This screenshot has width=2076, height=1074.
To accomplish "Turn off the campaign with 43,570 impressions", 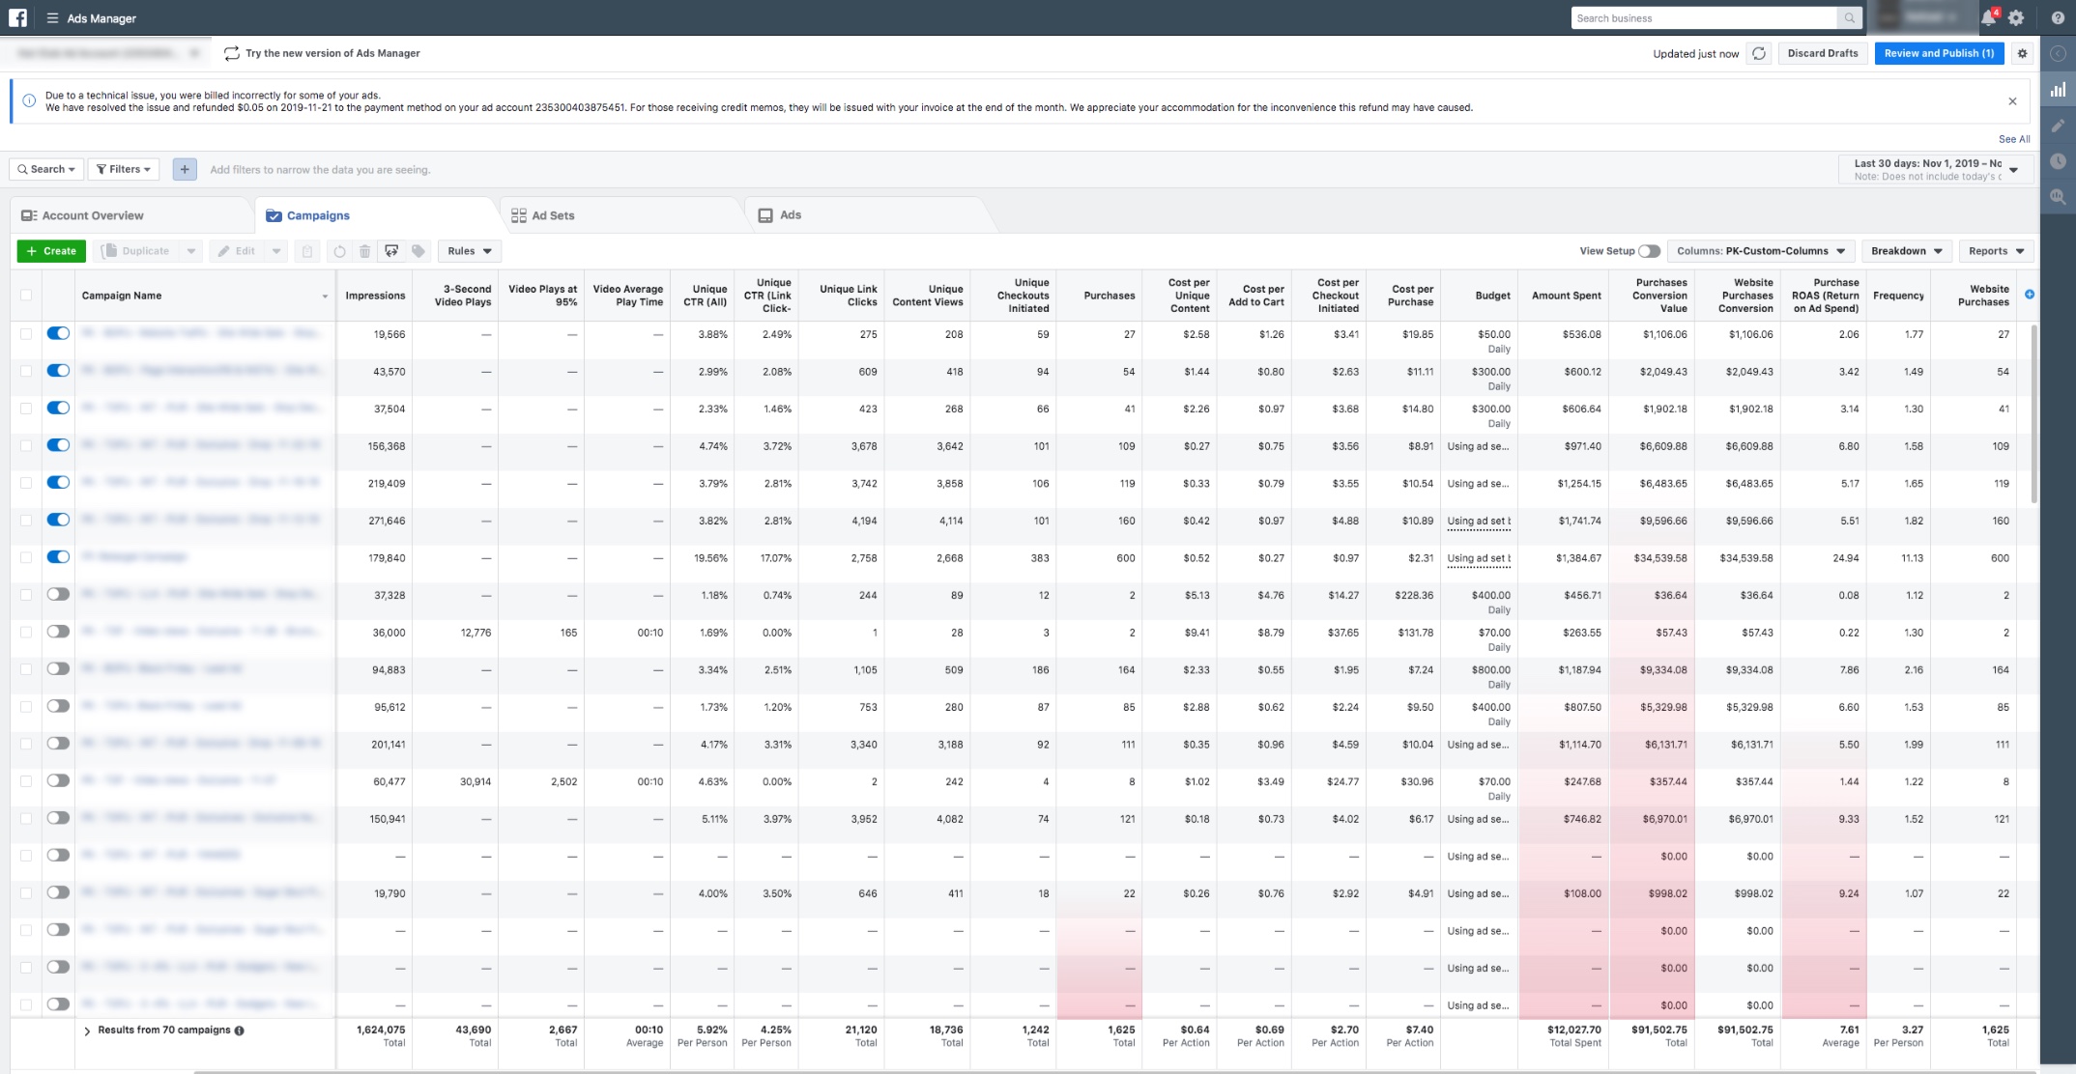I will 58,370.
